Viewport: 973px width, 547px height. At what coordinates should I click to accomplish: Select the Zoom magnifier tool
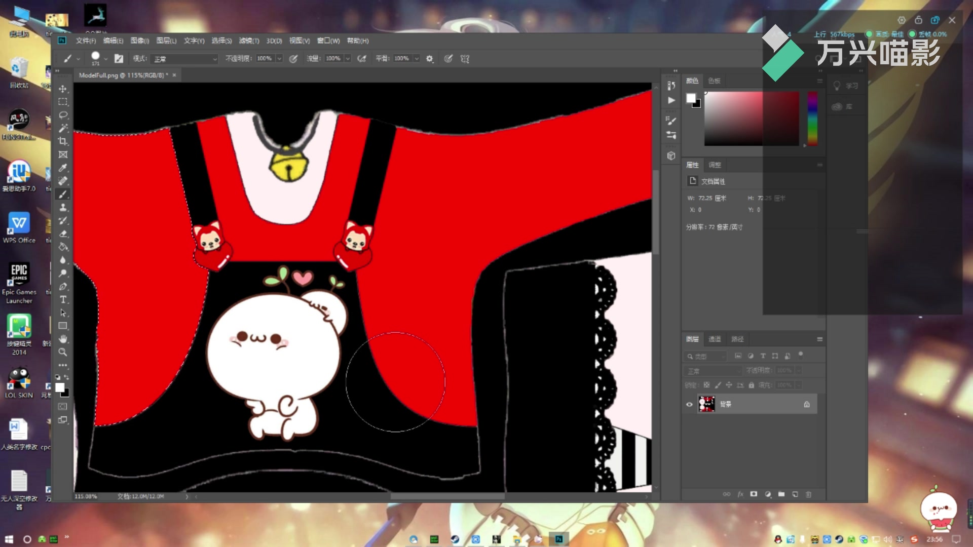point(63,352)
